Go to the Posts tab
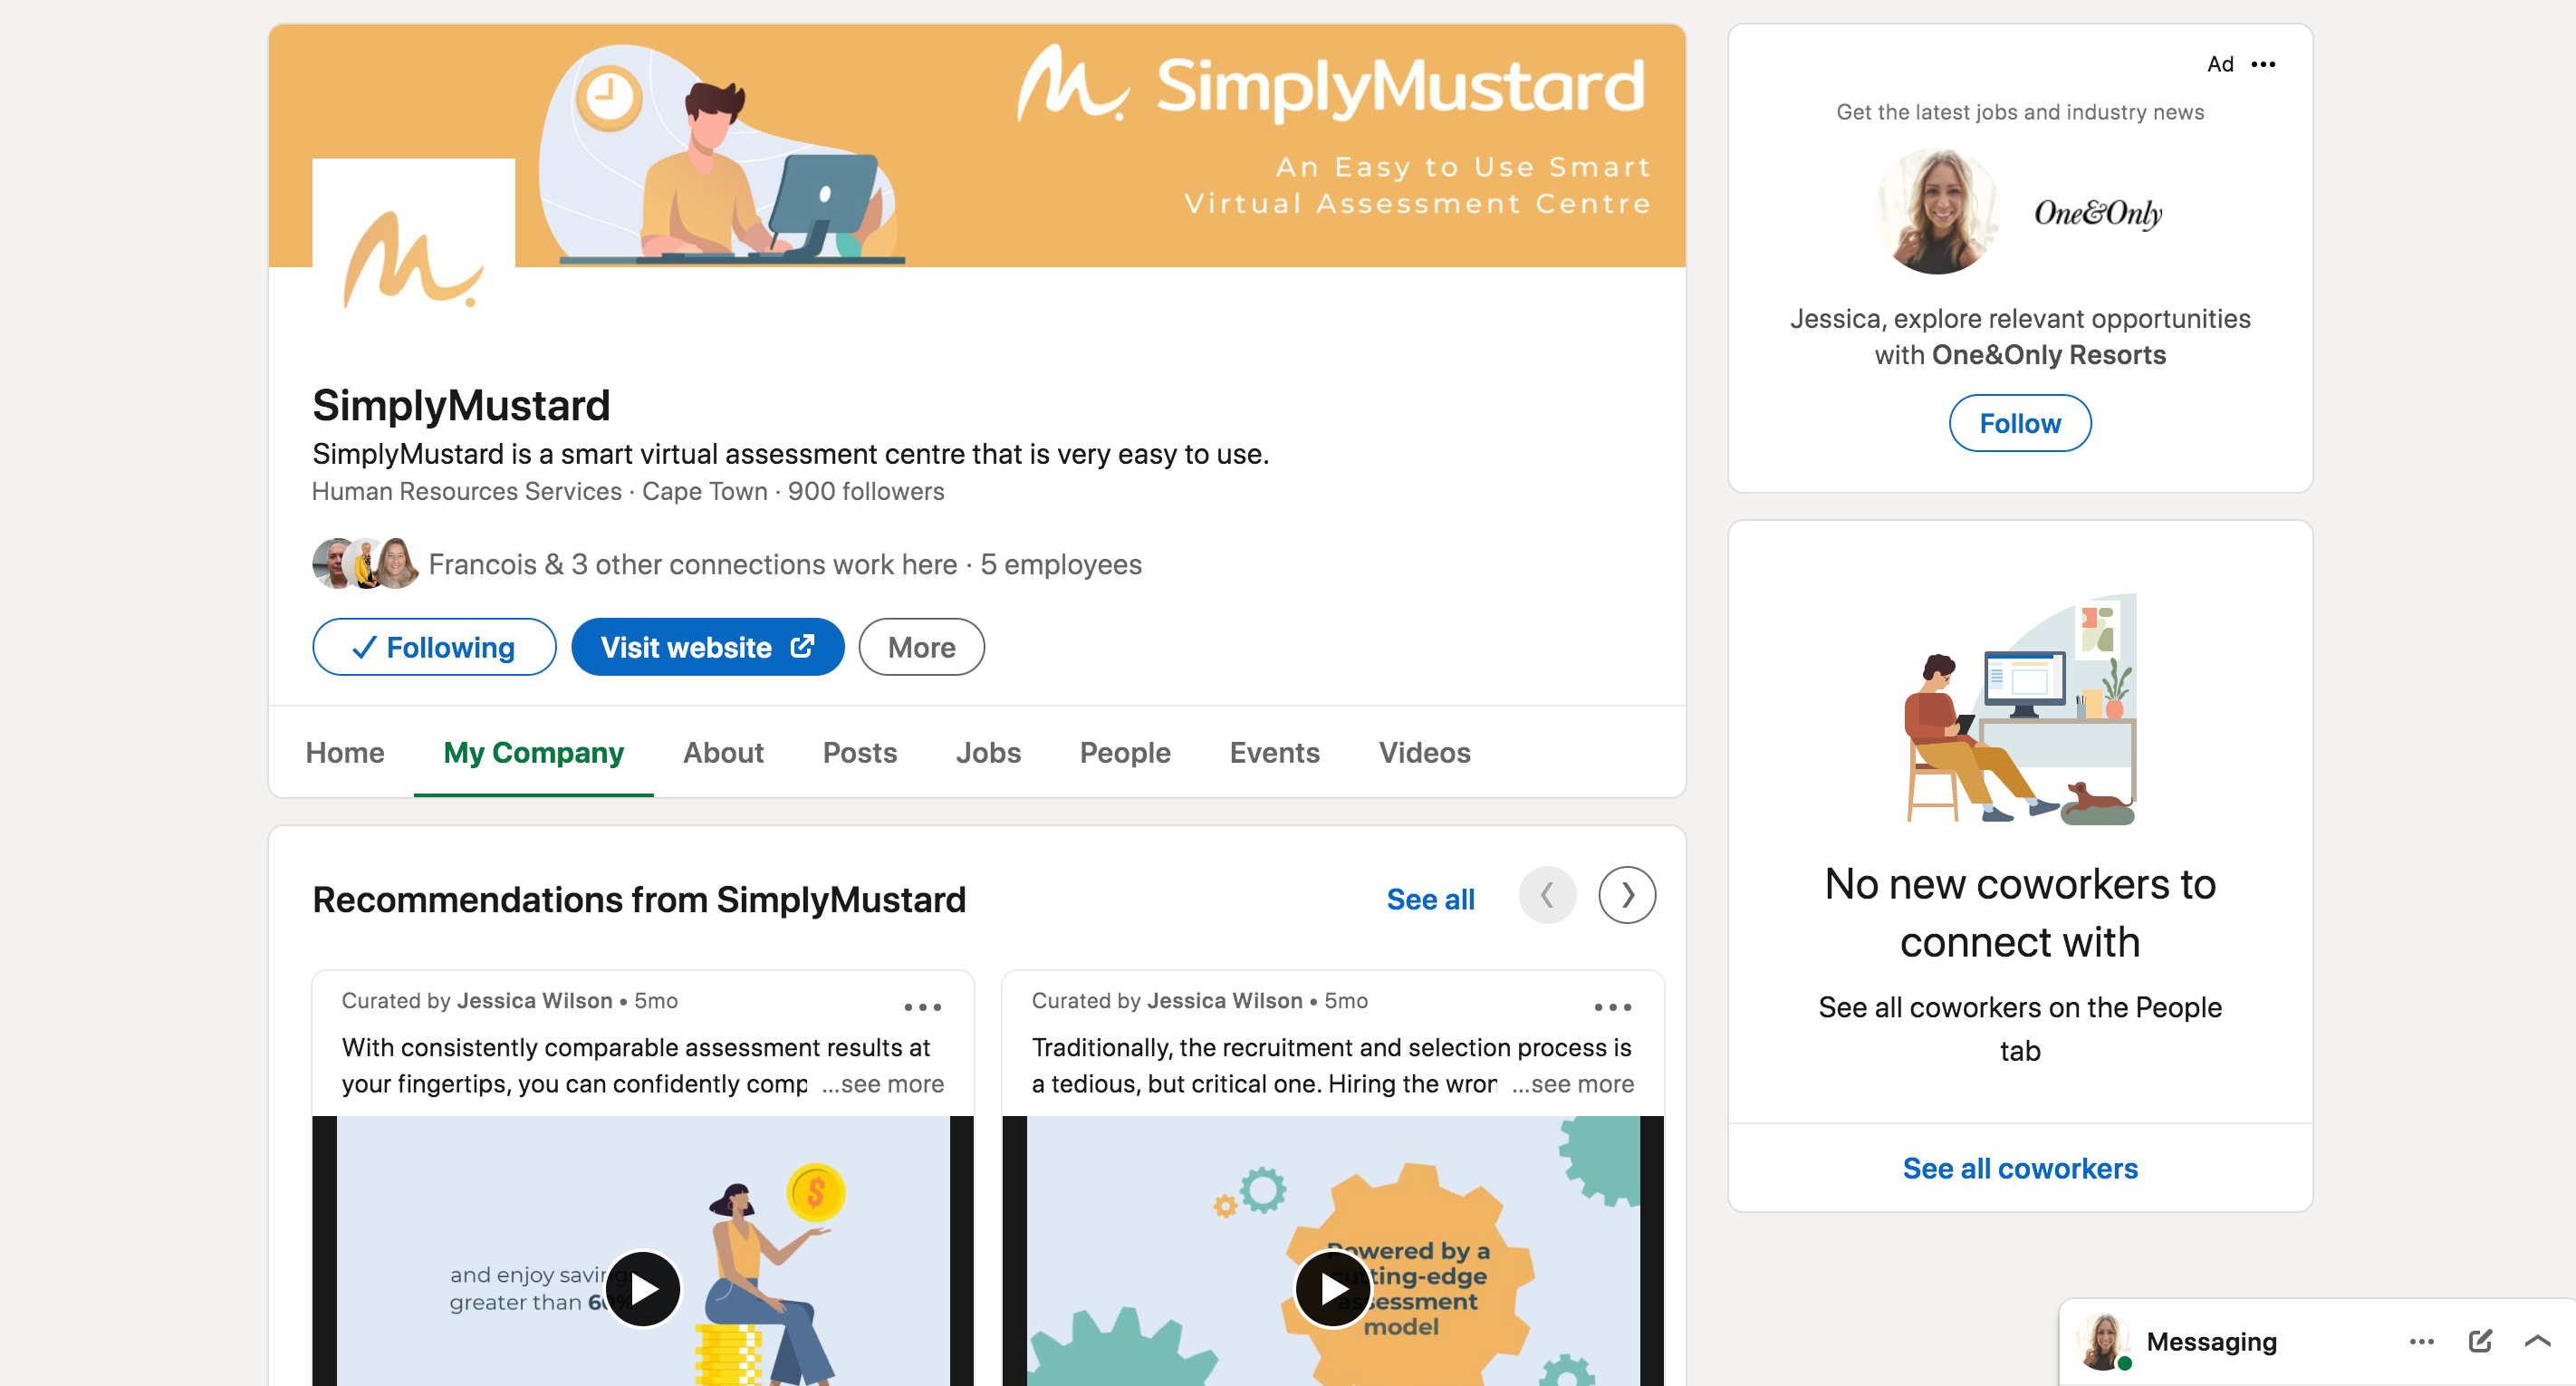The image size is (2576, 1386). (x=859, y=752)
